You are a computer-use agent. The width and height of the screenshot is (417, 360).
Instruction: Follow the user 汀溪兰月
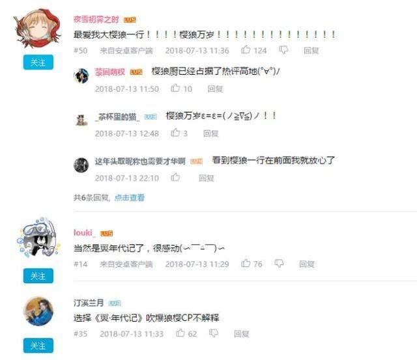point(38,346)
